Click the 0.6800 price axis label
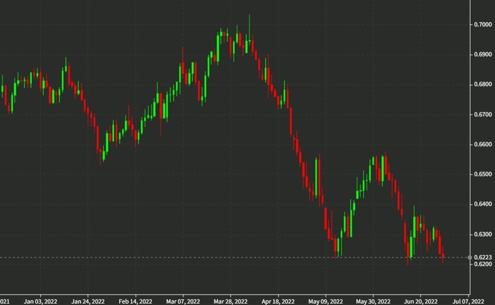495x305 pixels. (x=483, y=84)
